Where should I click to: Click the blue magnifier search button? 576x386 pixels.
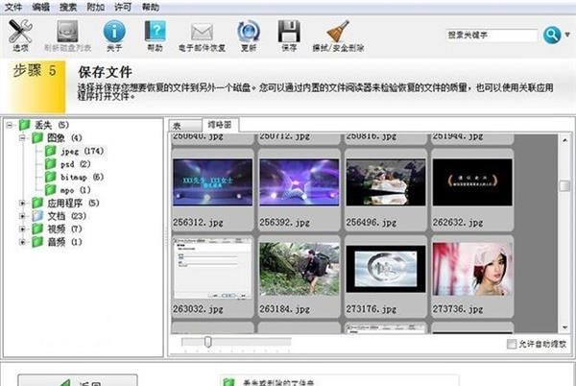(x=552, y=35)
